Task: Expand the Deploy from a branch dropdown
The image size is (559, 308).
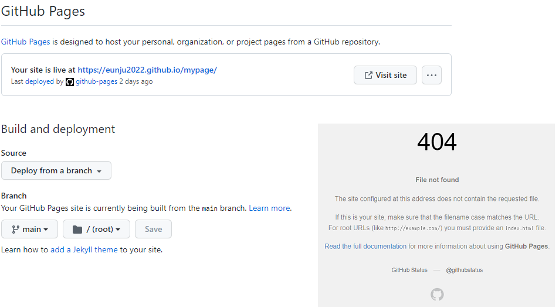Action: [56, 170]
